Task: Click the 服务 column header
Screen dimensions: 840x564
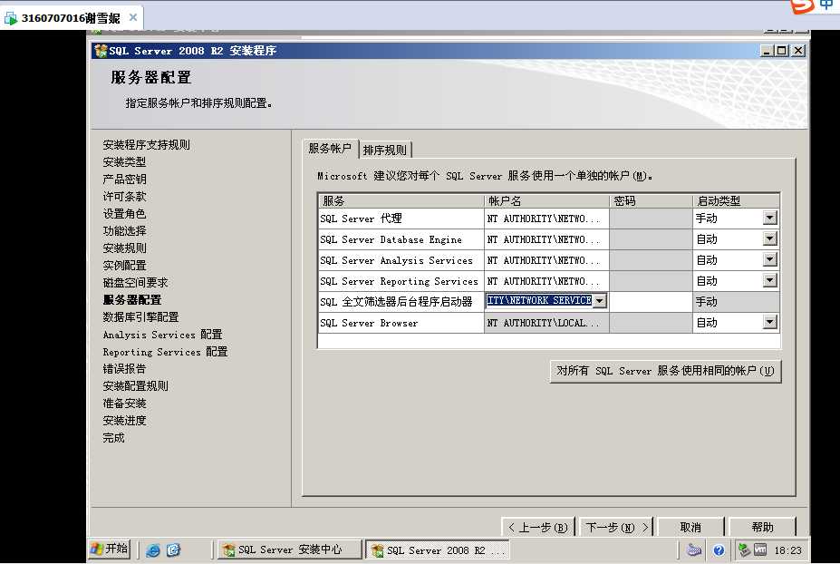Action: pyautogui.click(x=401, y=201)
